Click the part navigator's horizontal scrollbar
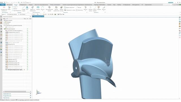 coord(15,92)
